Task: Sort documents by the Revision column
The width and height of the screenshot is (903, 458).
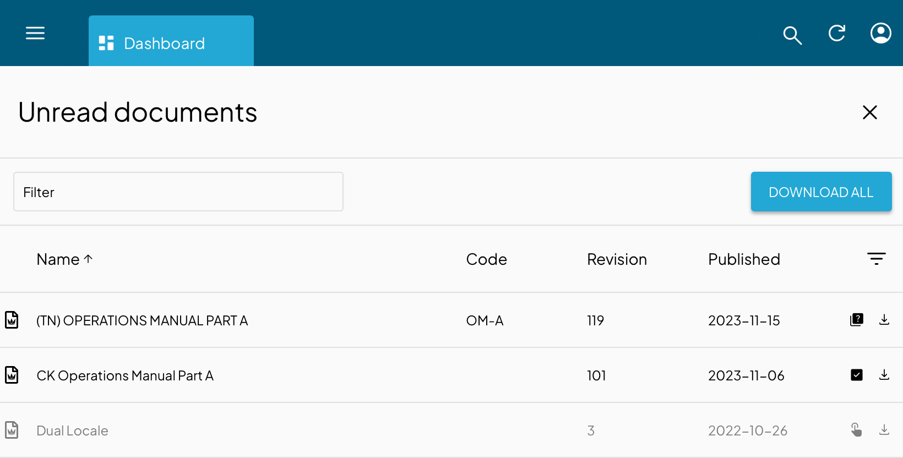Action: click(x=617, y=259)
